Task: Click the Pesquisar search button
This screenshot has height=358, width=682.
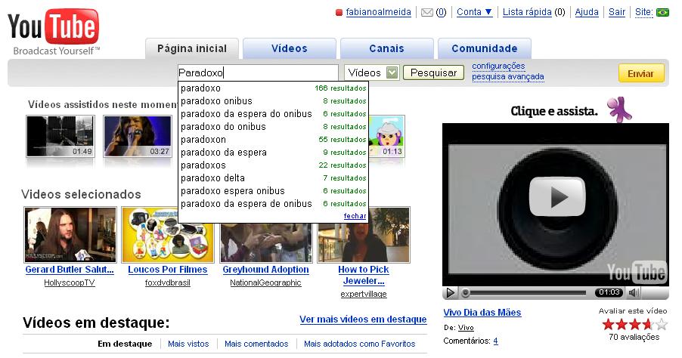Action: click(x=434, y=73)
